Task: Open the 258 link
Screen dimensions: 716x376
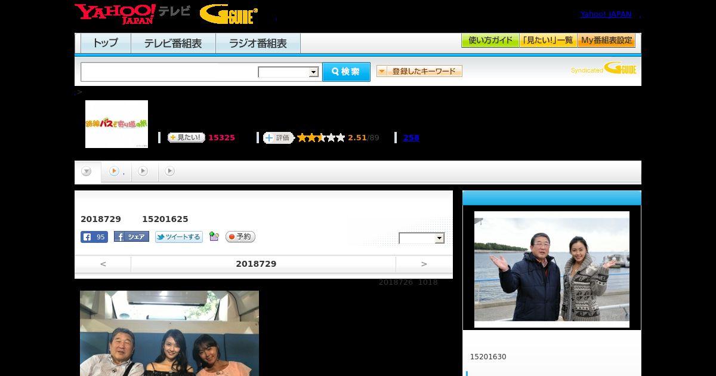Action: 411,138
